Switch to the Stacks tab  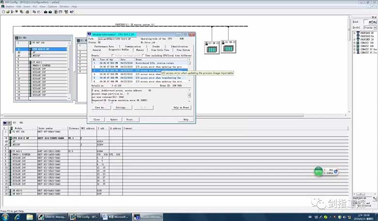(156, 46)
